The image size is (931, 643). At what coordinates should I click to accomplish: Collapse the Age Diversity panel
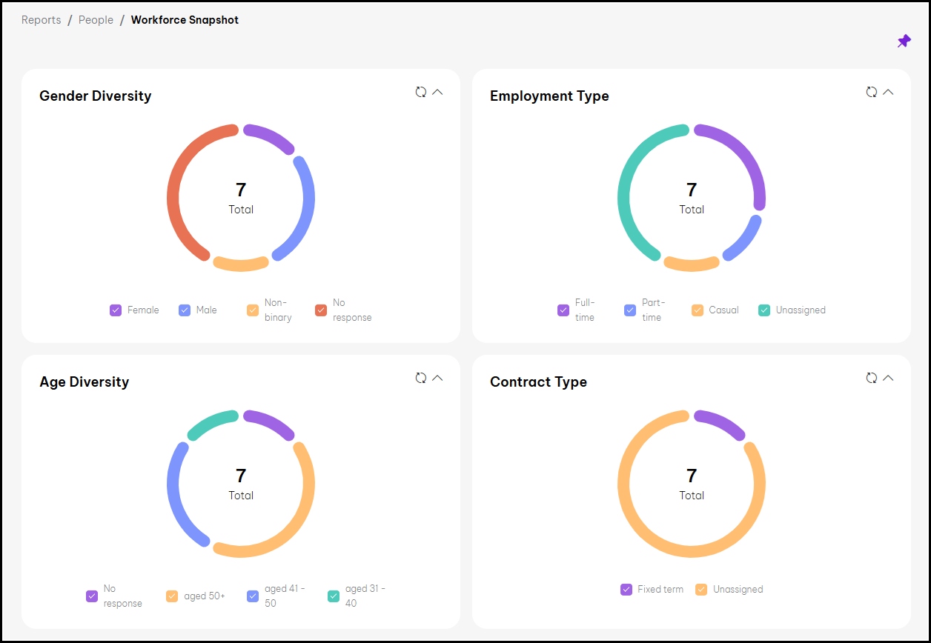437,378
